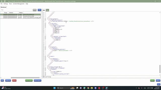
Task: Open the Content Management menu
Action: (19, 4)
